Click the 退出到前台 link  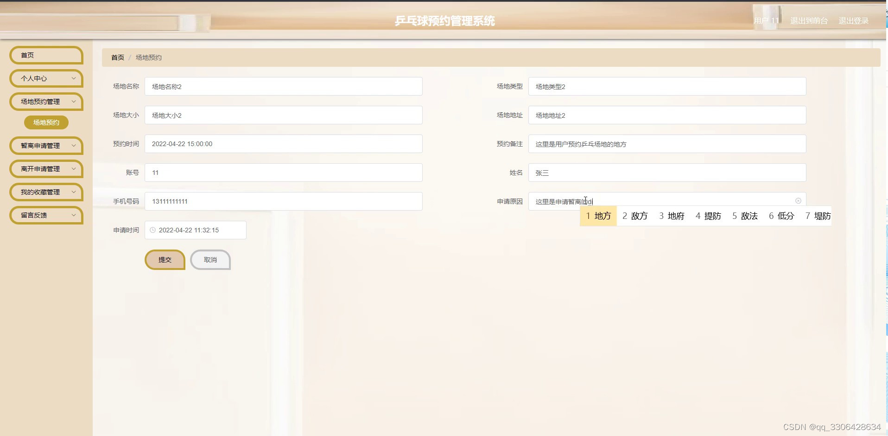pos(809,21)
